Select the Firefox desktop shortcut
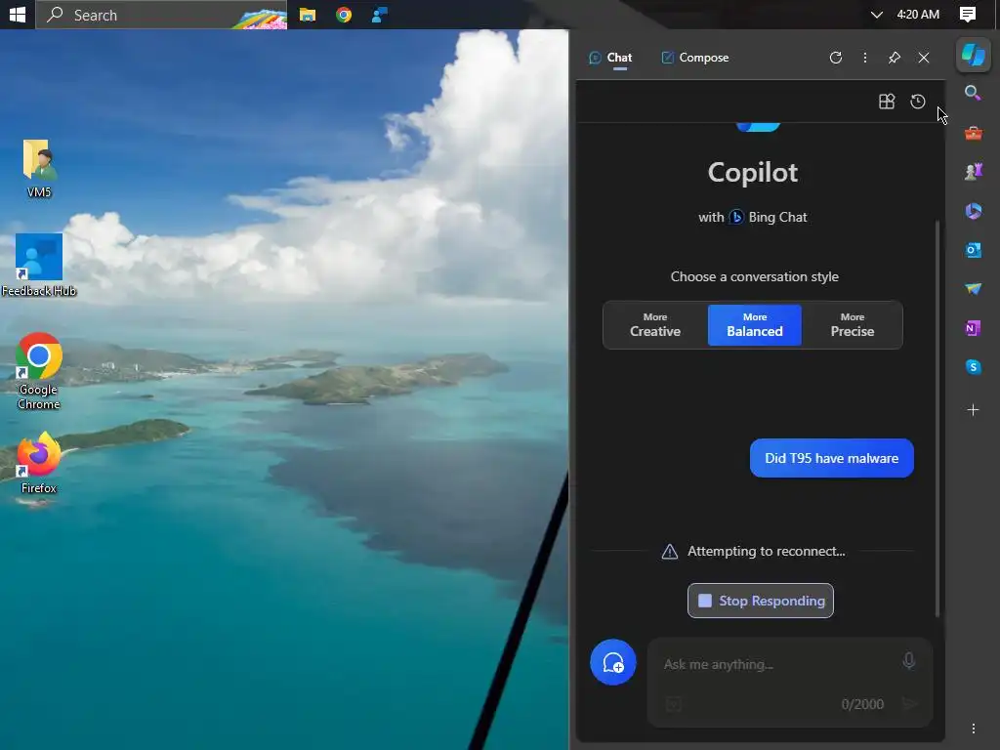This screenshot has height=750, width=1000. coord(39,463)
